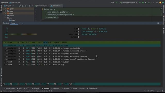
Task: Toggle the Project side stripe button
Action: (x=1, y=8)
